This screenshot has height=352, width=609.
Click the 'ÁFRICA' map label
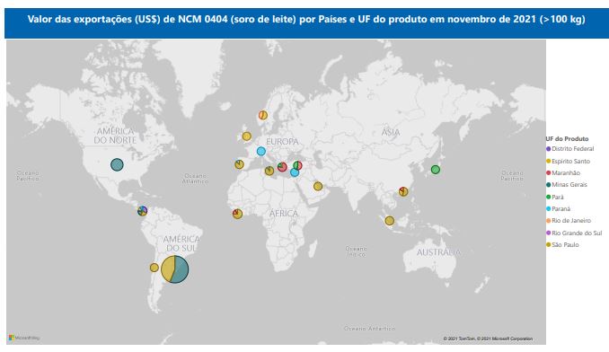[284, 213]
